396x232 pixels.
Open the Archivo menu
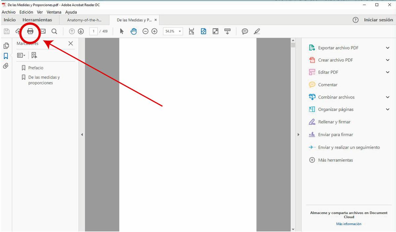click(9, 12)
